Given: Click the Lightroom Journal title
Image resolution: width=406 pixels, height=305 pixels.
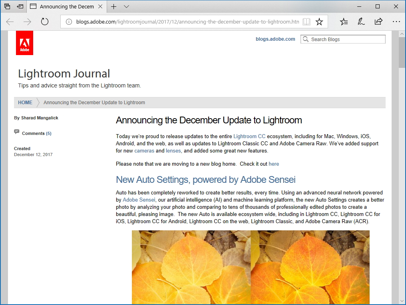Looking at the screenshot, I should coord(64,74).
